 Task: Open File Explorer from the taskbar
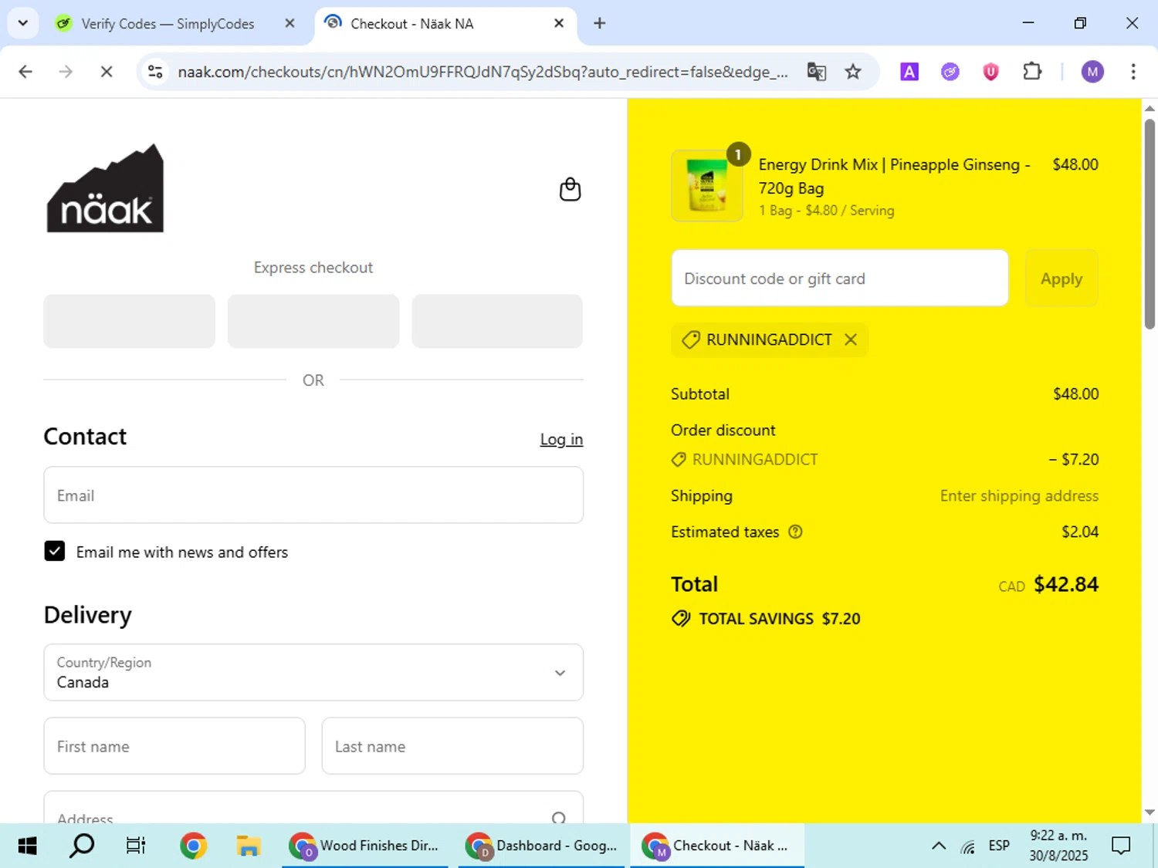tap(248, 846)
